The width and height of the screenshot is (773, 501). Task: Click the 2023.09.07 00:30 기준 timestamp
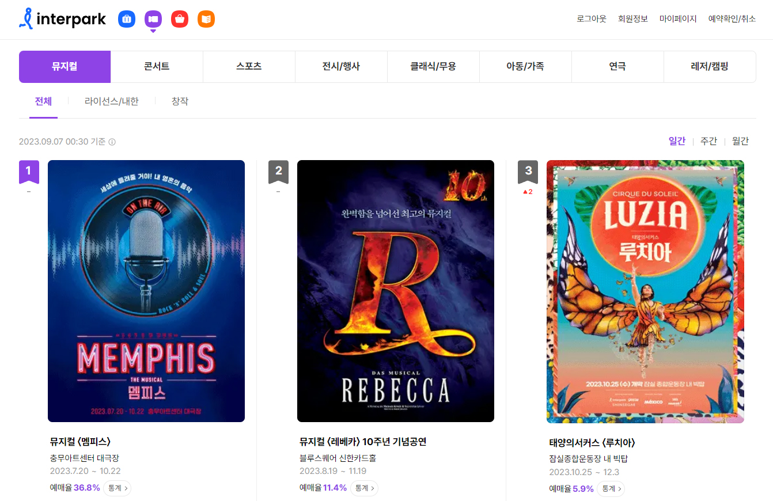point(62,142)
